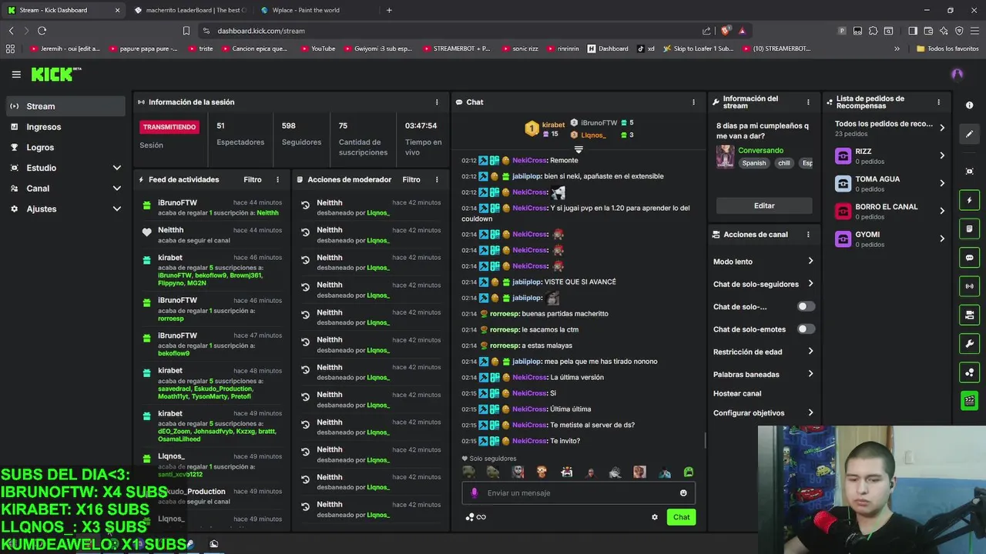Open a new browser tab

click(389, 10)
